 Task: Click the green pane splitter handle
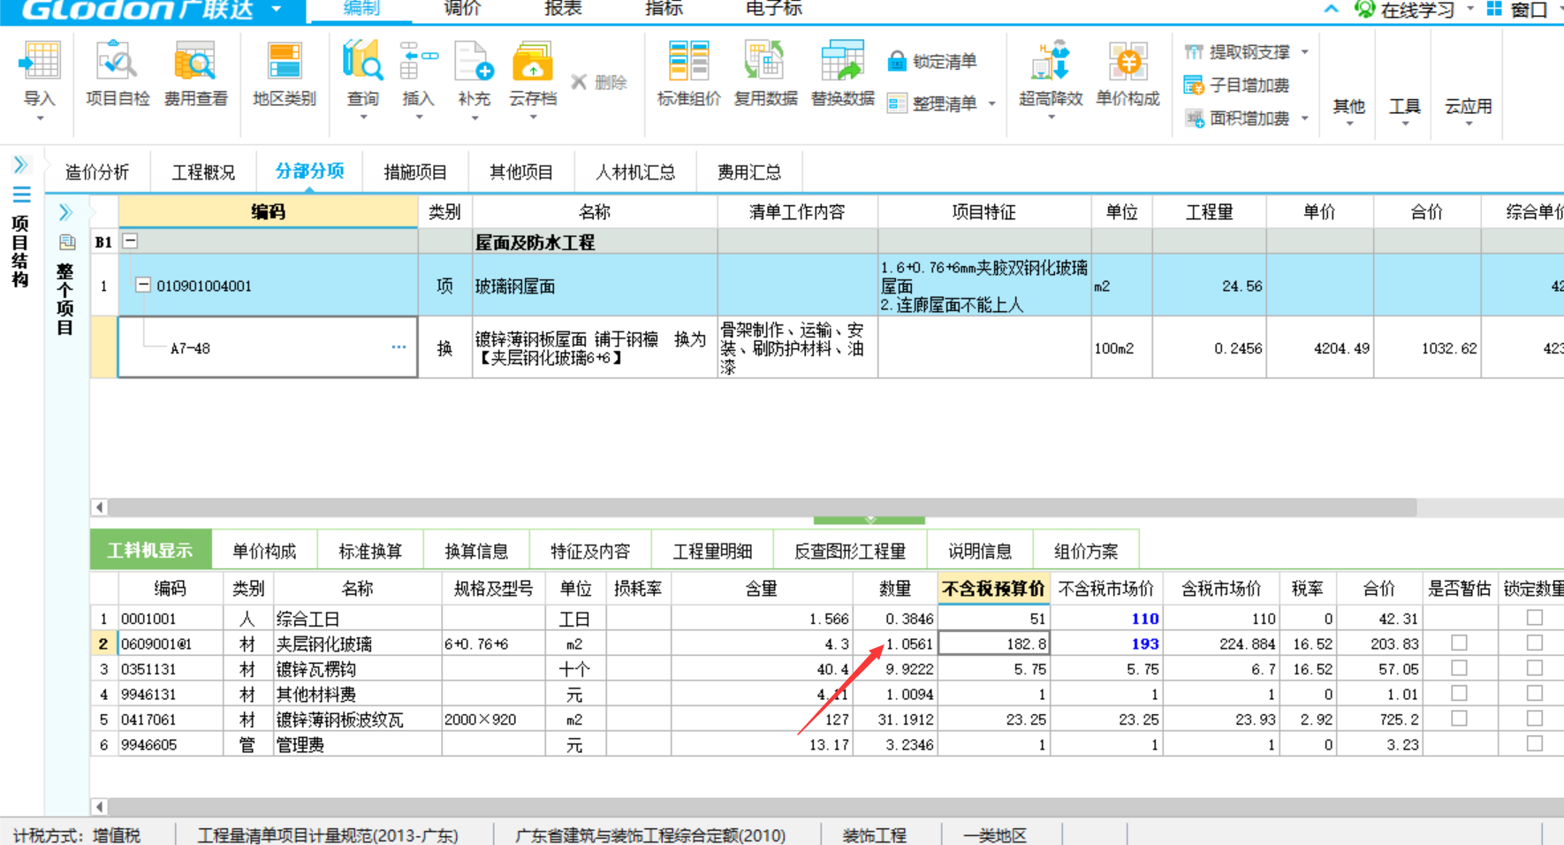click(x=869, y=520)
